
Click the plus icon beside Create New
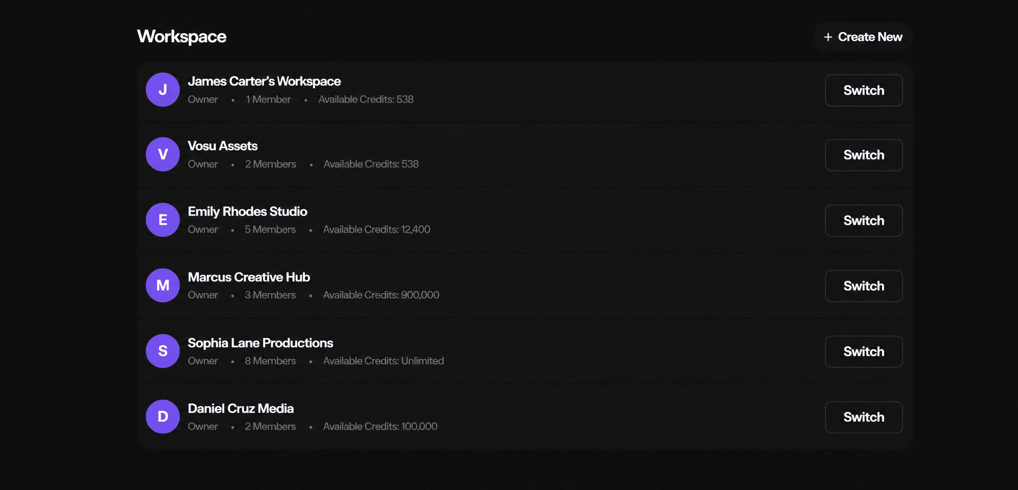pyautogui.click(x=828, y=37)
